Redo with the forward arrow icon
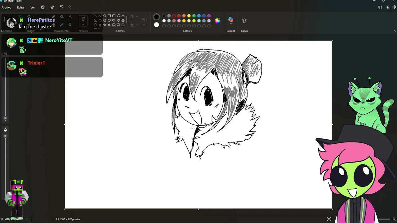Viewport: 397px width, 223px height. click(70, 7)
